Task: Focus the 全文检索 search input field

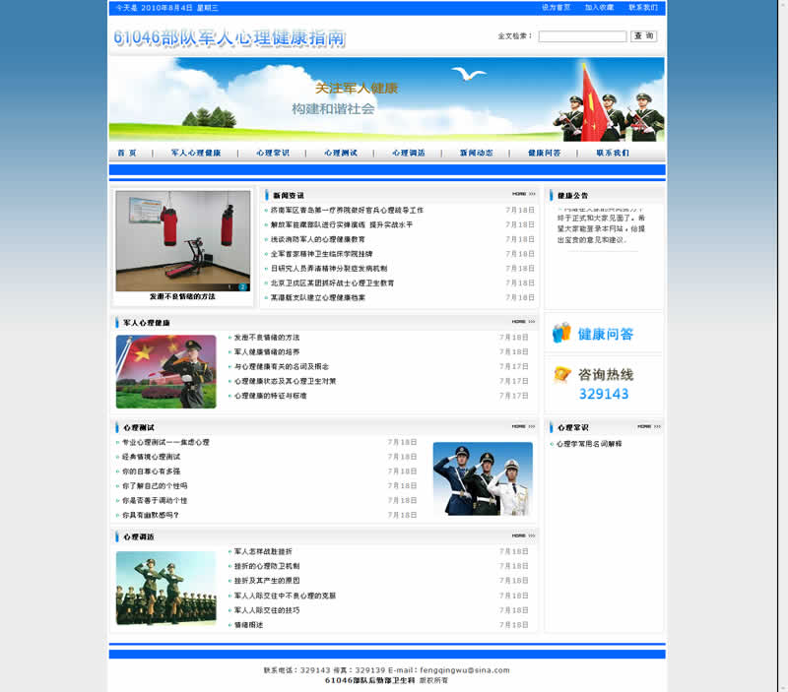Action: tap(582, 36)
